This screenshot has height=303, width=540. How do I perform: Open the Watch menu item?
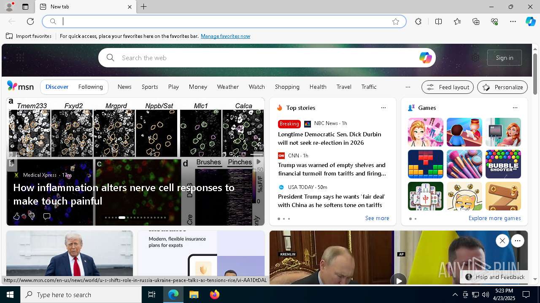[x=256, y=87]
